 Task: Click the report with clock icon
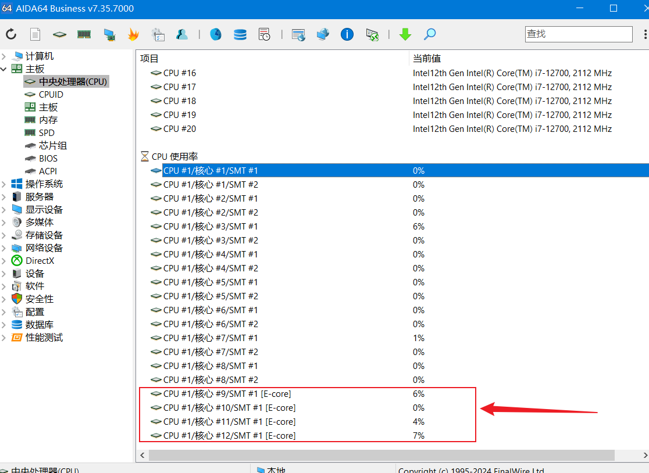264,34
